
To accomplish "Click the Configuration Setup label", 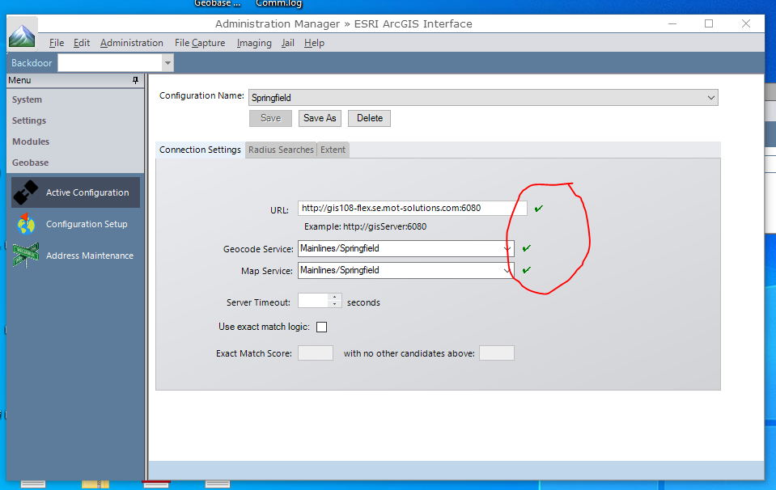I will pos(87,224).
